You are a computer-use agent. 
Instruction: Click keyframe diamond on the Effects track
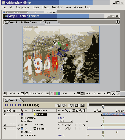(x=116, y=132)
